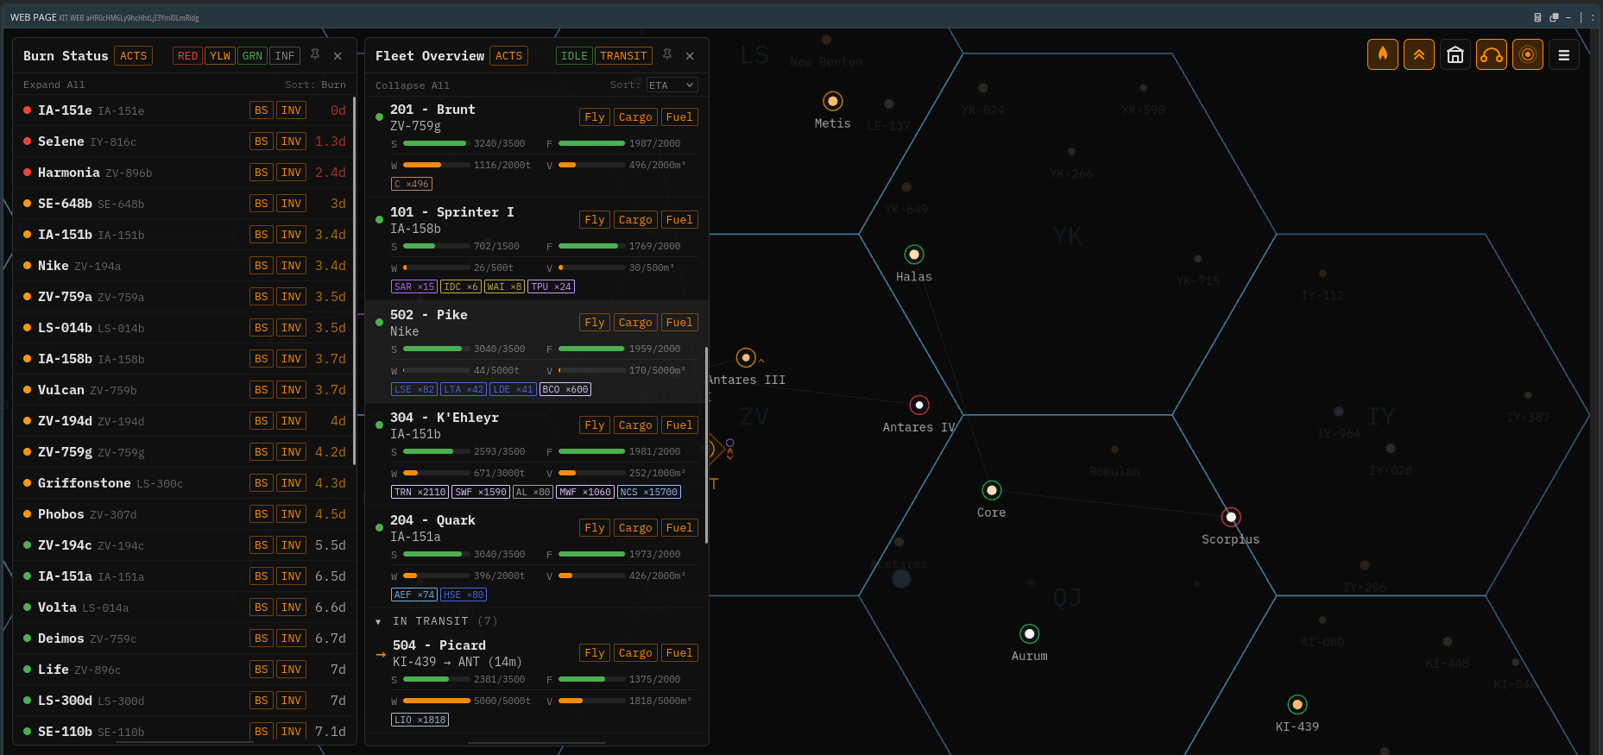1603x755 pixels.
Task: Click Collapse All in Fleet Overview
Action: (x=413, y=85)
